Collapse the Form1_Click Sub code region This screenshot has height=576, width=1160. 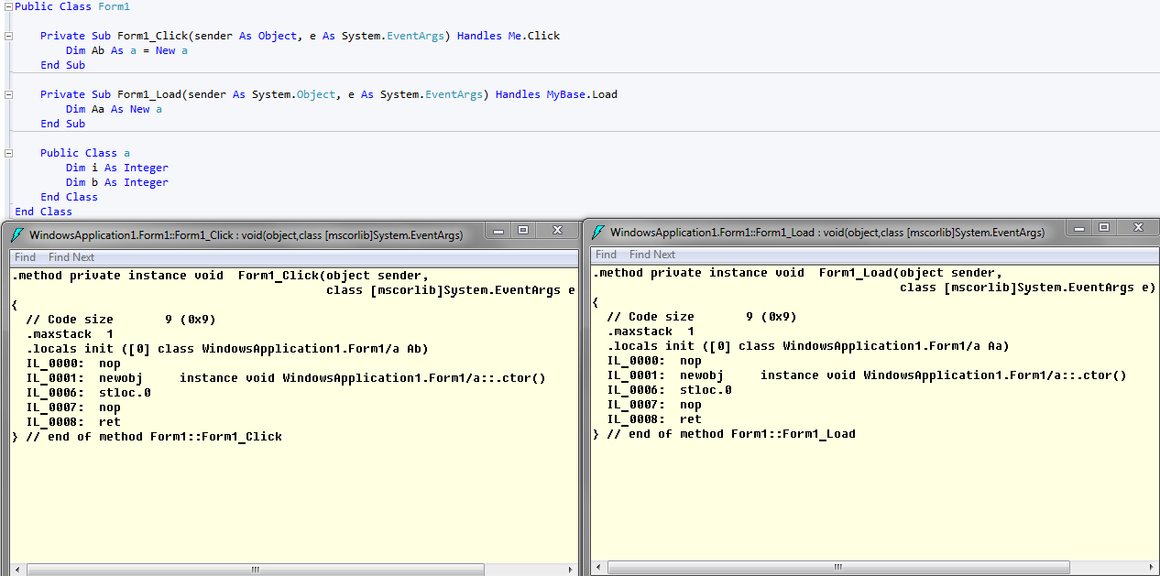[7, 36]
